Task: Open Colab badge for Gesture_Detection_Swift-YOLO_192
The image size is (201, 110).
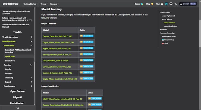Action: [87, 73]
